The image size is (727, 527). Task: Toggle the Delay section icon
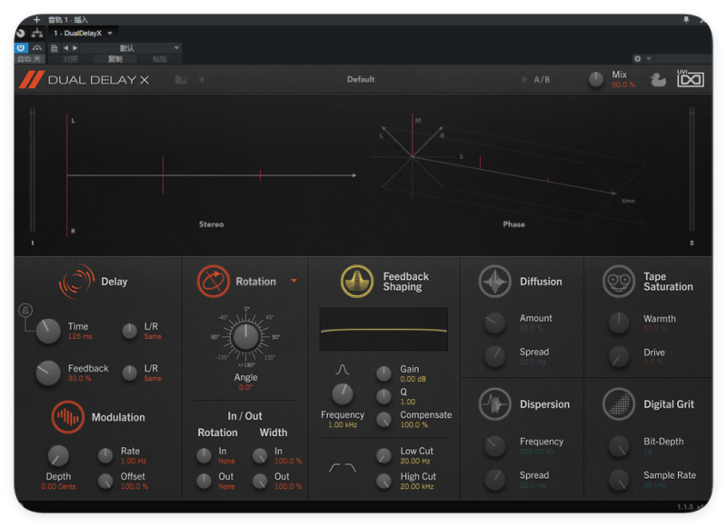tap(76, 281)
